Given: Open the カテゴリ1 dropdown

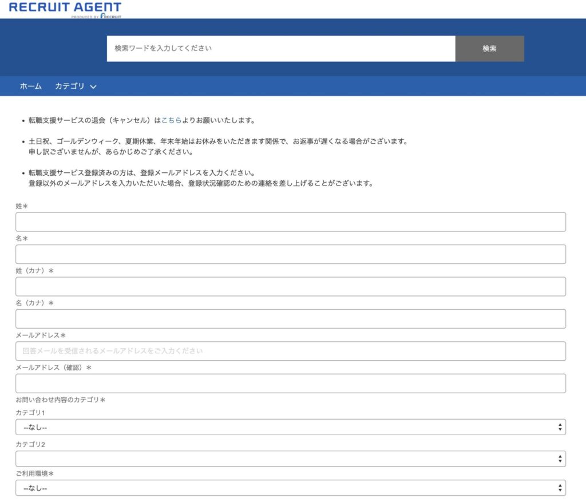Looking at the screenshot, I should tap(290, 427).
